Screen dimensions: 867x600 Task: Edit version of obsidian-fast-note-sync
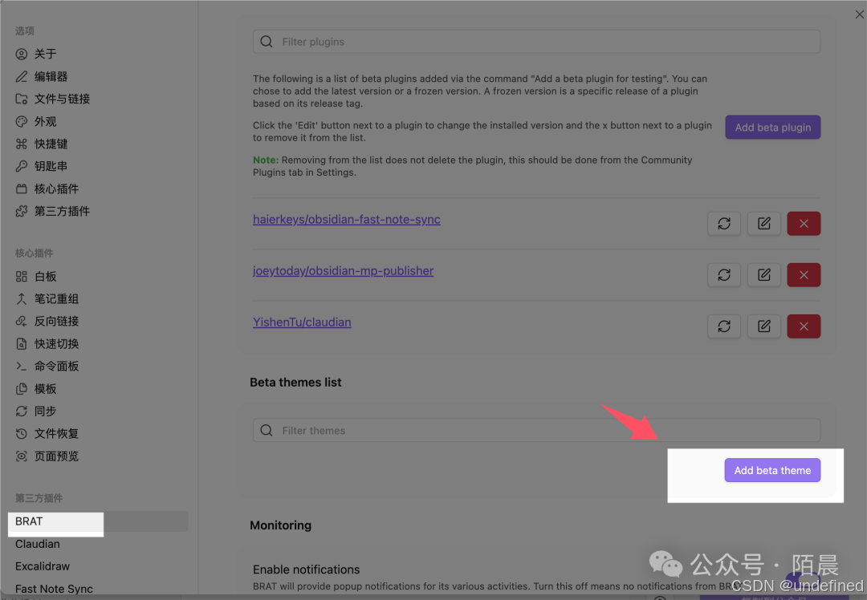(x=764, y=224)
